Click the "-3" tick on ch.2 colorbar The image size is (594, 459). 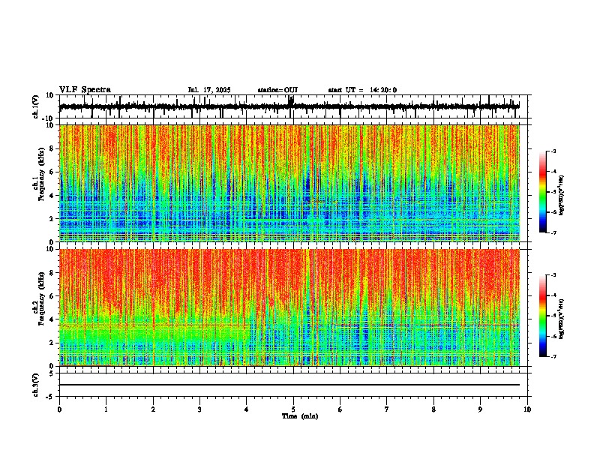553,275
